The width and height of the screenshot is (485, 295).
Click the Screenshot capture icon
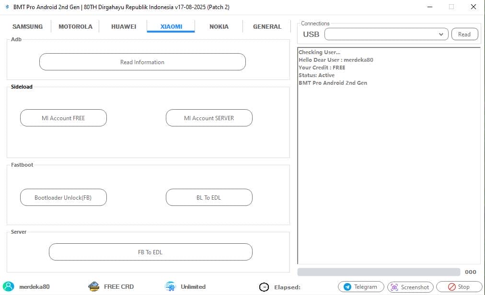[394, 286]
